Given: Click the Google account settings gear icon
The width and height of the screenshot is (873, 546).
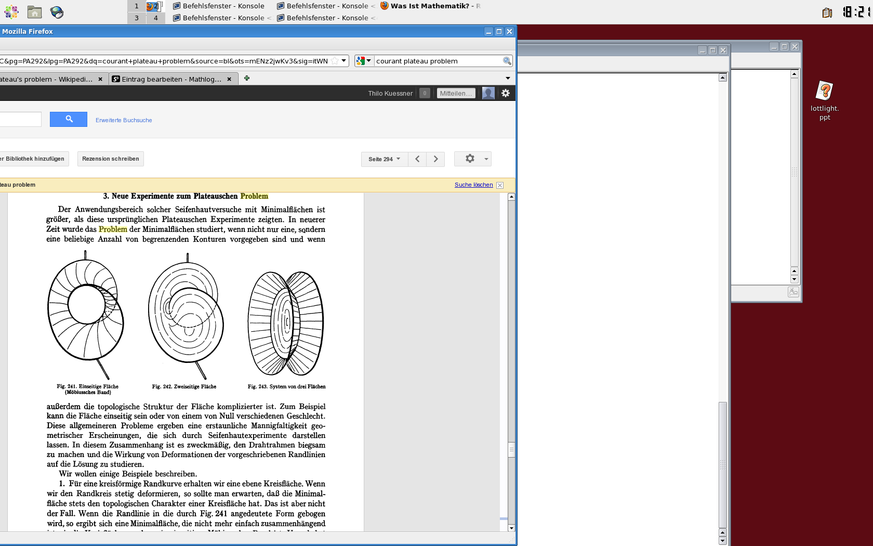Looking at the screenshot, I should coord(506,93).
